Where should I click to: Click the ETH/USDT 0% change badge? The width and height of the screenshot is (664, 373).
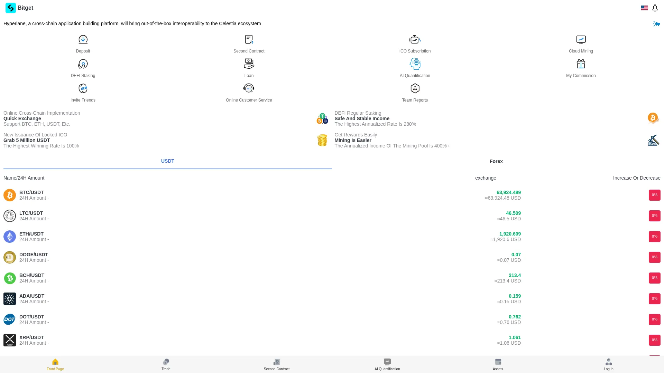point(655,237)
